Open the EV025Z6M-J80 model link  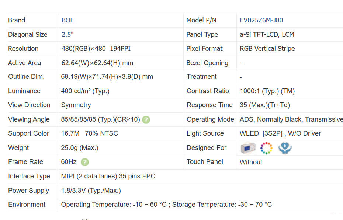(x=261, y=20)
